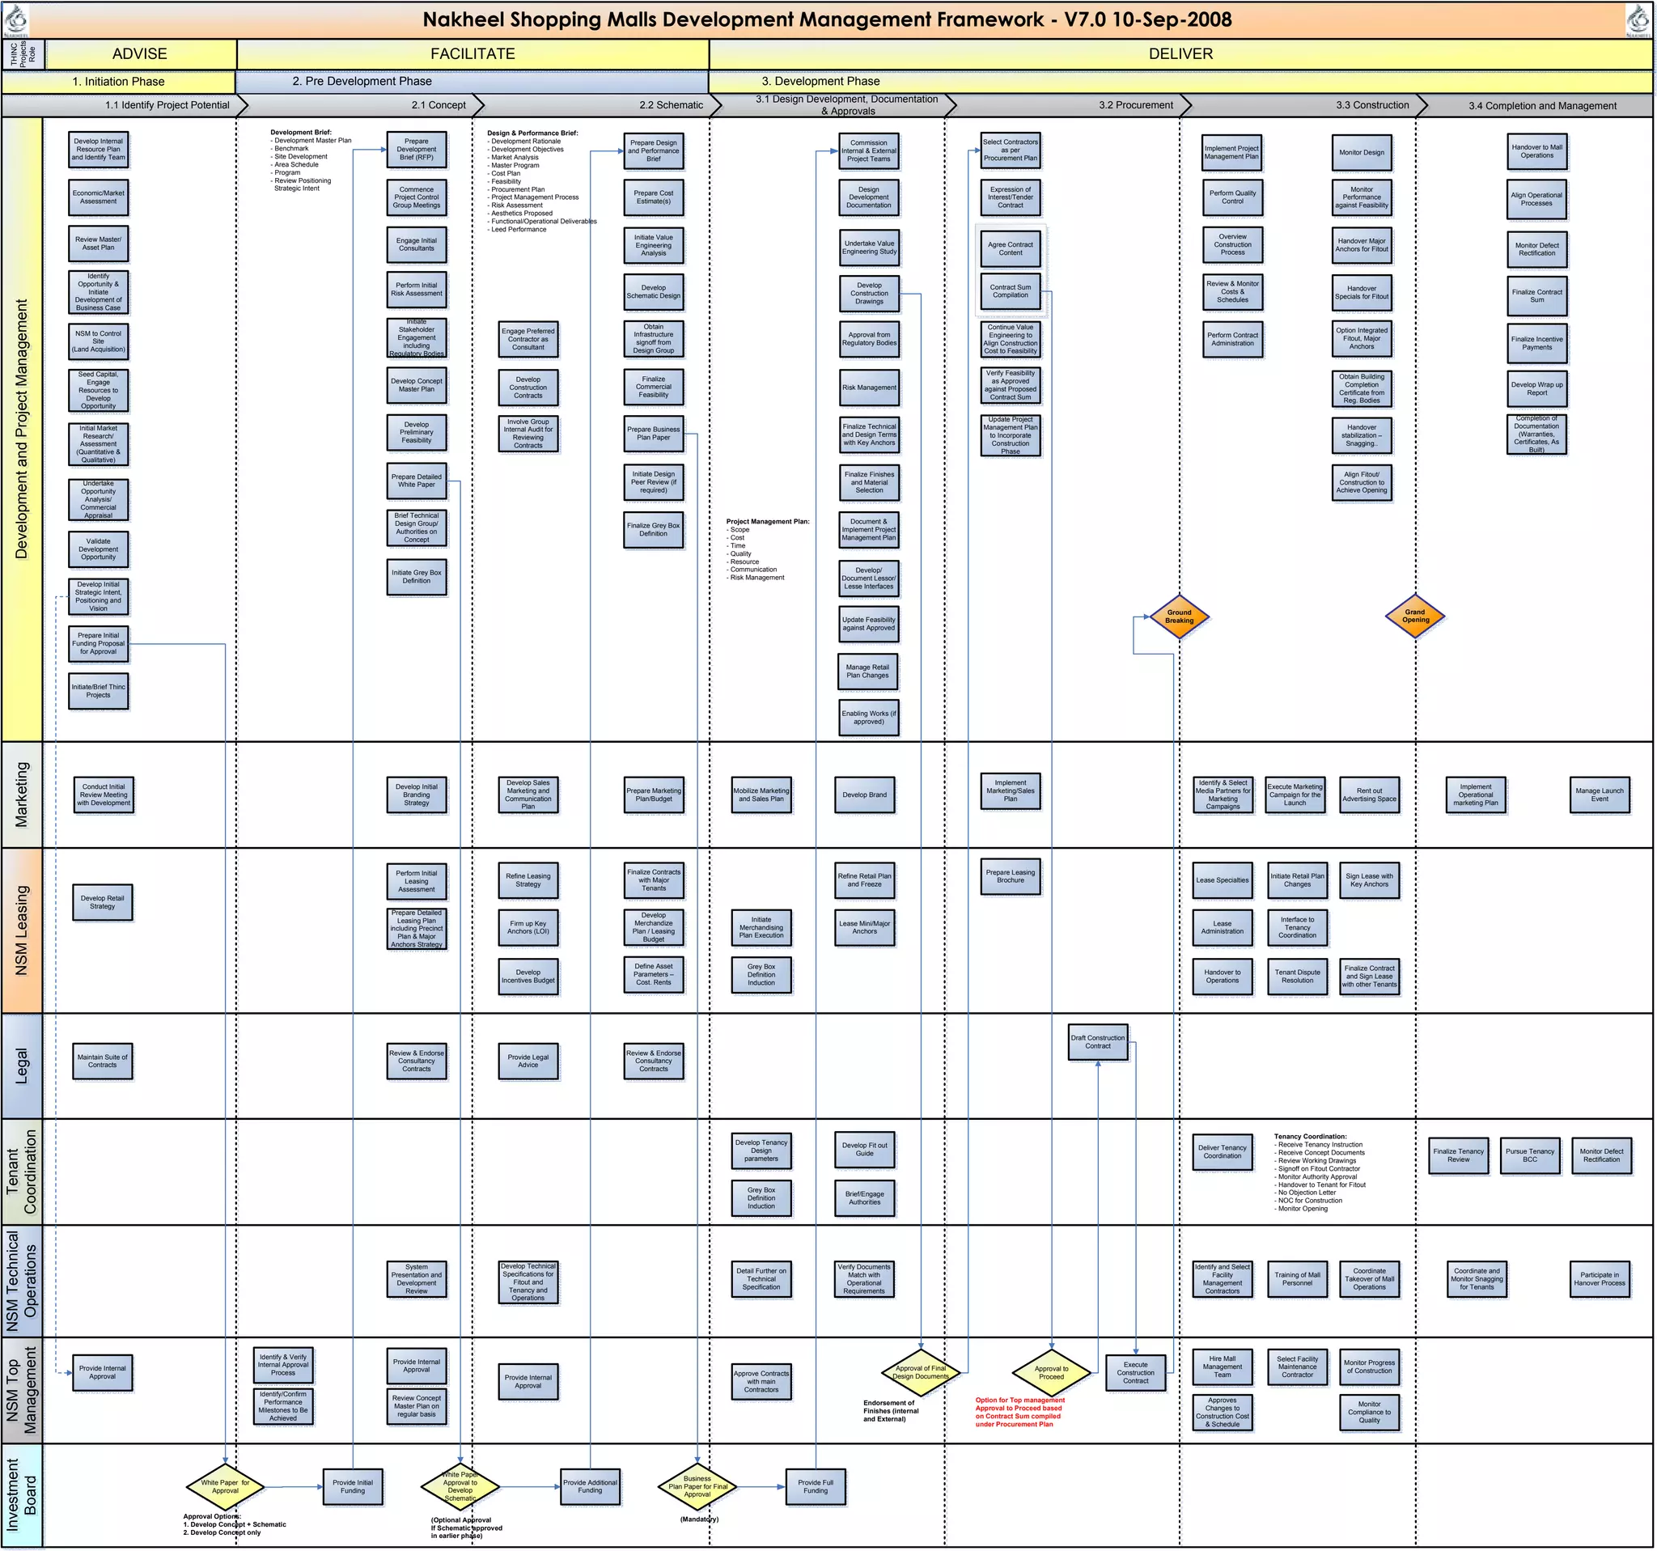Click the Ground Breaking milestone diamond

click(1179, 617)
